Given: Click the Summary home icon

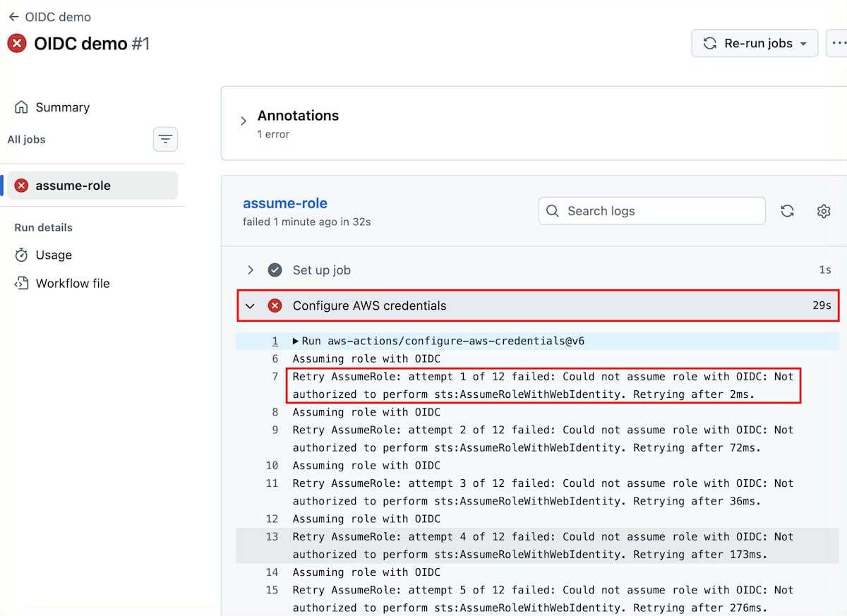Looking at the screenshot, I should pos(22,107).
